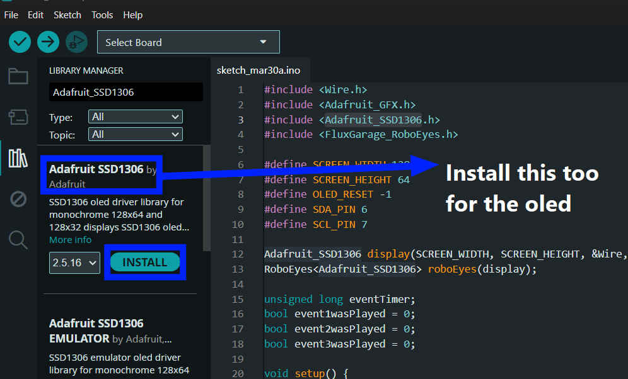Click the Verify checkmark button

point(20,42)
